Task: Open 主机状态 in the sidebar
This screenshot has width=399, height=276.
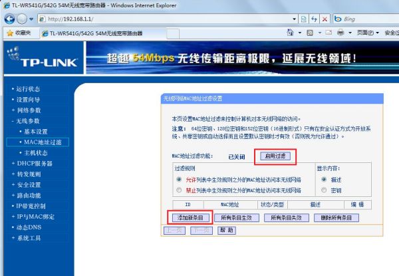Action: point(36,153)
